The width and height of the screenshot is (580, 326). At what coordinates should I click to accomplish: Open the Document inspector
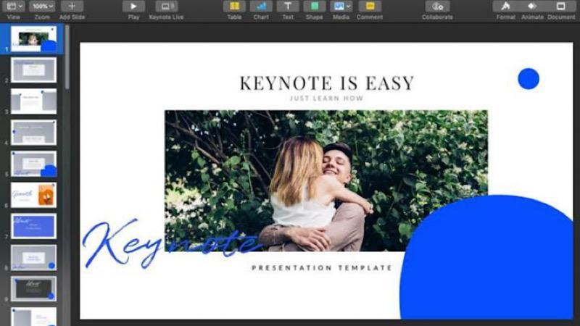pos(561,7)
